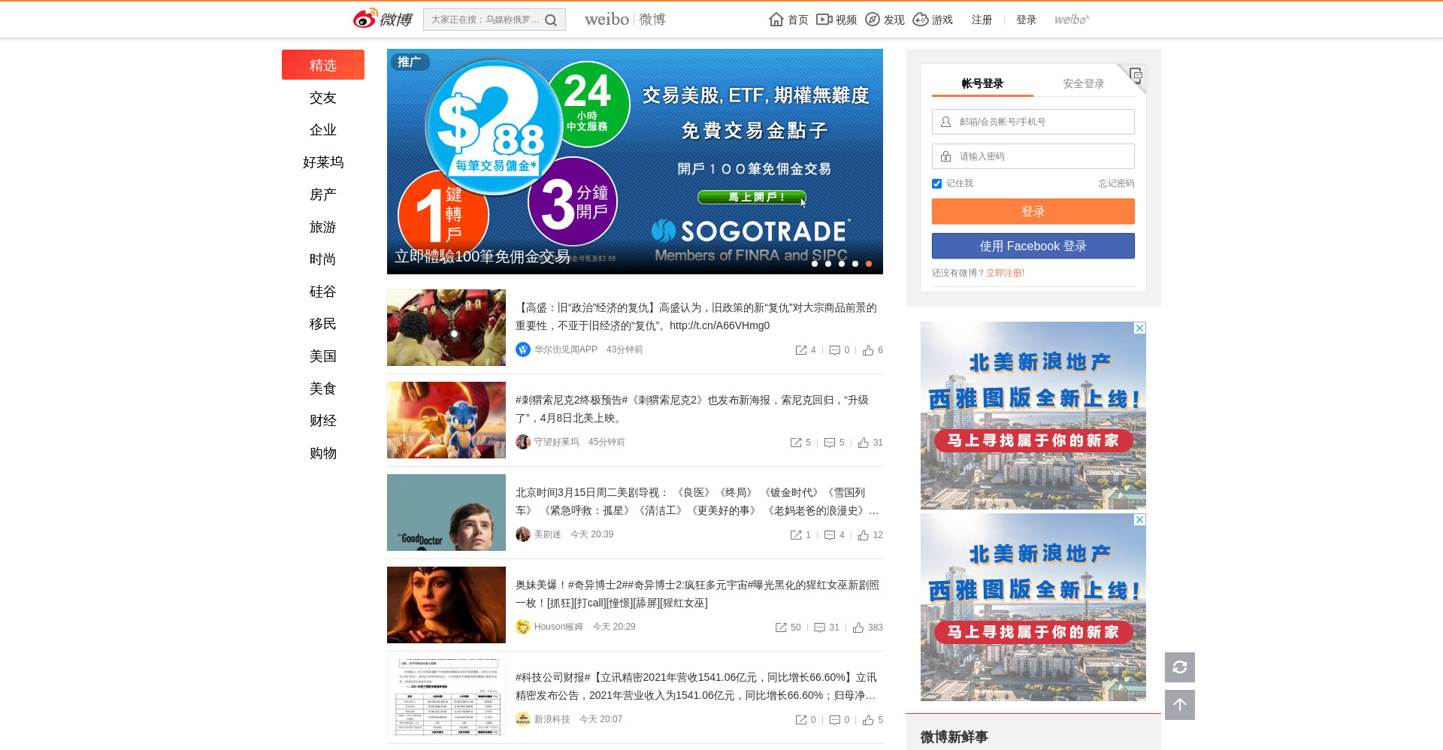The width and height of the screenshot is (1443, 750).
Task: Click comment icon on 美剧迷 post
Action: coord(830,535)
